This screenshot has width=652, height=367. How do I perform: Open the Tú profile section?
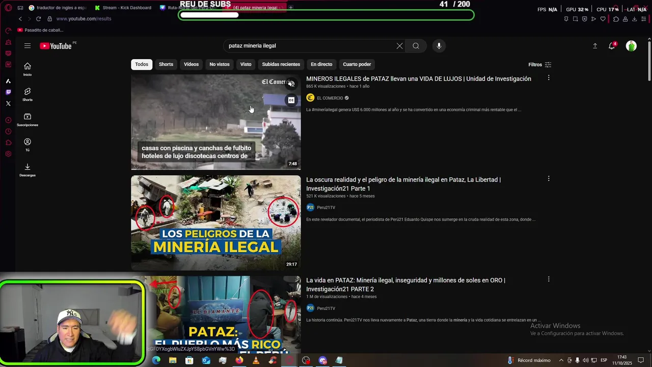[28, 145]
